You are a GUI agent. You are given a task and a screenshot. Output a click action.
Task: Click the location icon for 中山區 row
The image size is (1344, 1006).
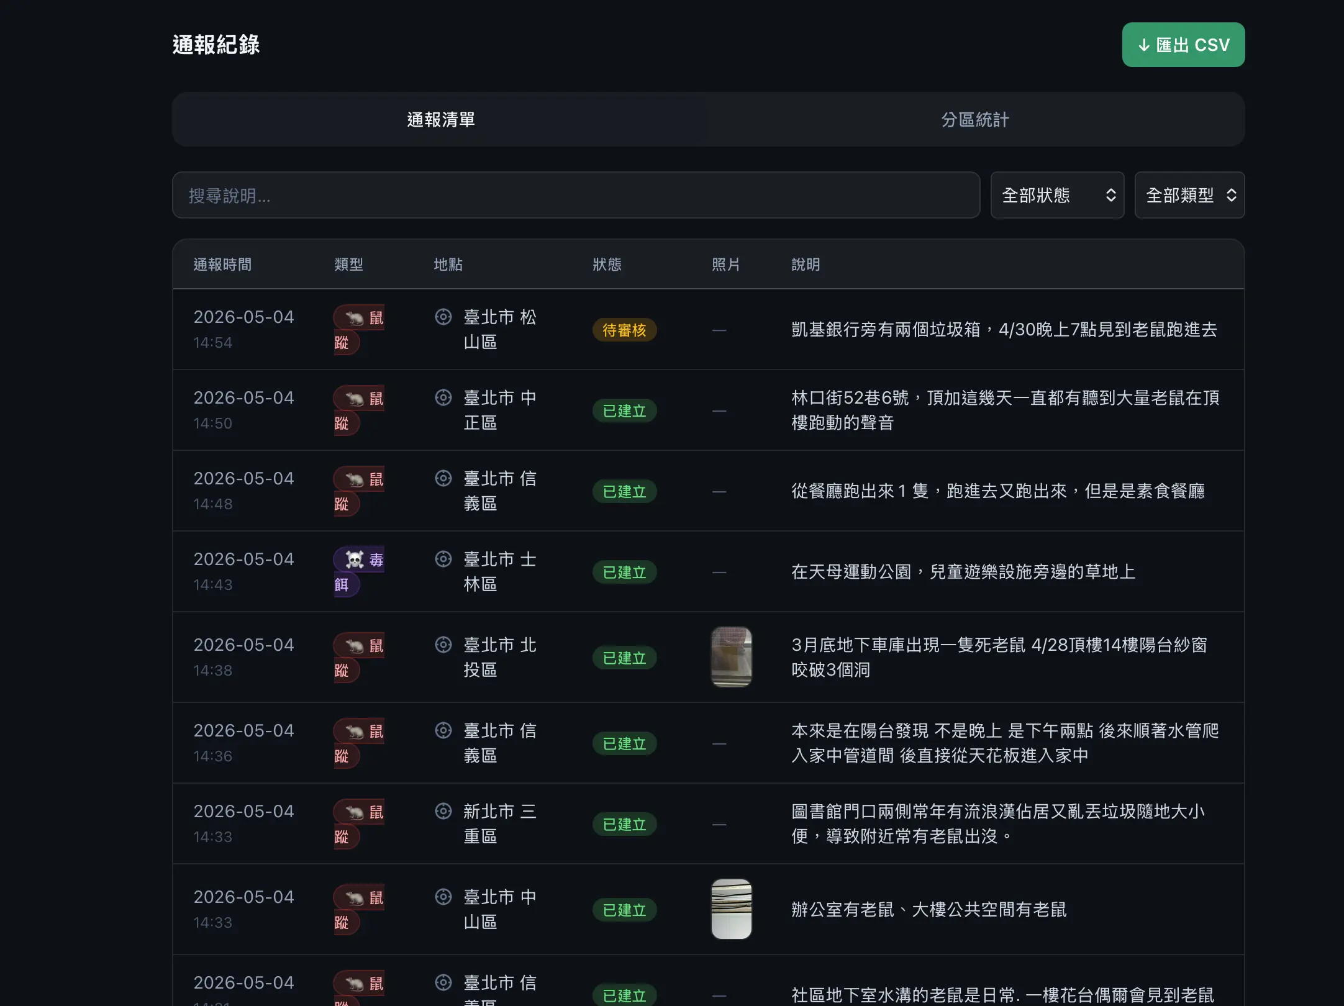tap(443, 897)
